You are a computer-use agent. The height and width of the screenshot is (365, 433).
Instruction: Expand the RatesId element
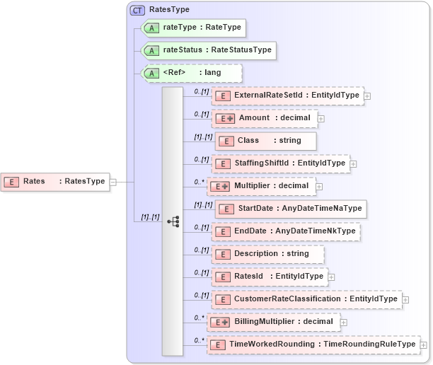click(331, 277)
